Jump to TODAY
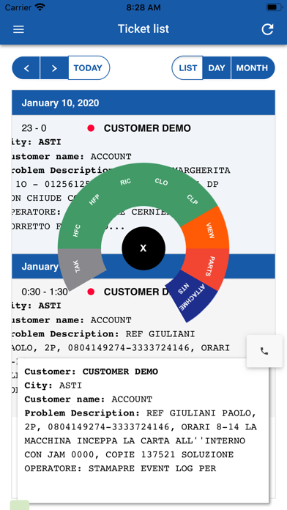The width and height of the screenshot is (287, 510). click(x=89, y=68)
